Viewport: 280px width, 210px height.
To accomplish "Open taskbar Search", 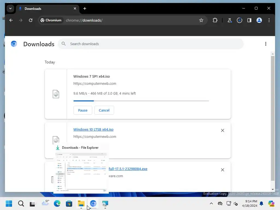I will click(x=21, y=203).
